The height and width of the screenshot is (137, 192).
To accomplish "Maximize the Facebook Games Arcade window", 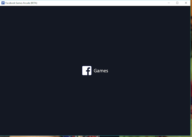I will (x=177, y=3).
